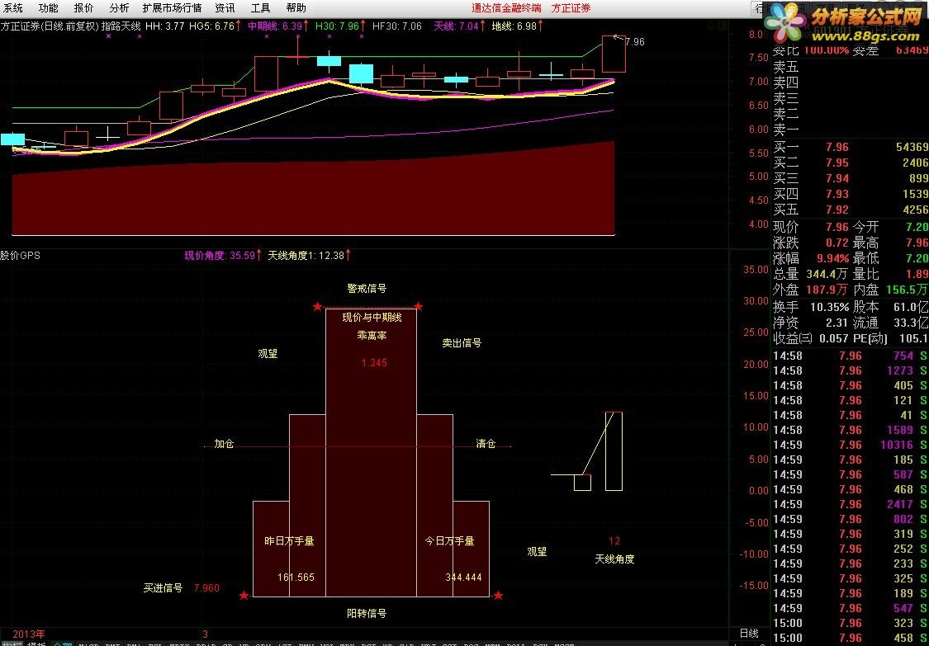Open the 系统 menu
This screenshot has height=646, width=929.
tap(13, 7)
